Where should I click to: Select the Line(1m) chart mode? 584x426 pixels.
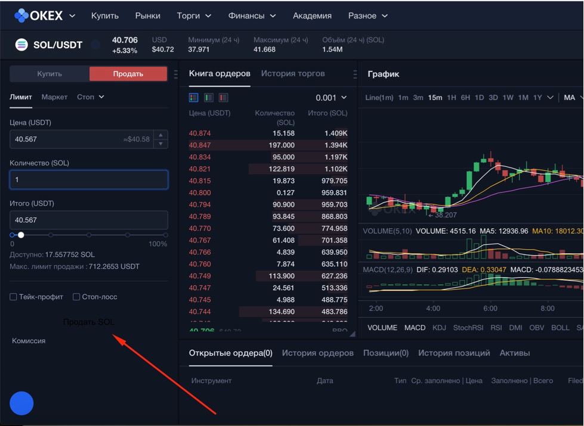(x=379, y=98)
